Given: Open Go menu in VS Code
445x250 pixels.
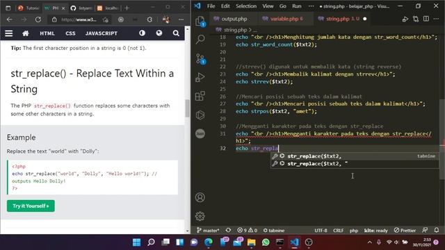Looking at the screenshot, I should 283,6.
